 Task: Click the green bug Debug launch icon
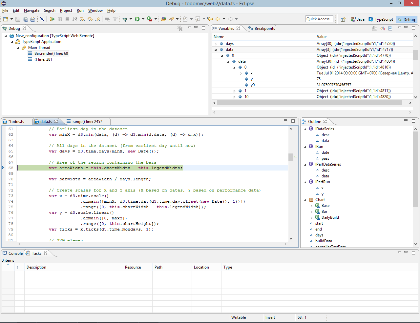125,19
